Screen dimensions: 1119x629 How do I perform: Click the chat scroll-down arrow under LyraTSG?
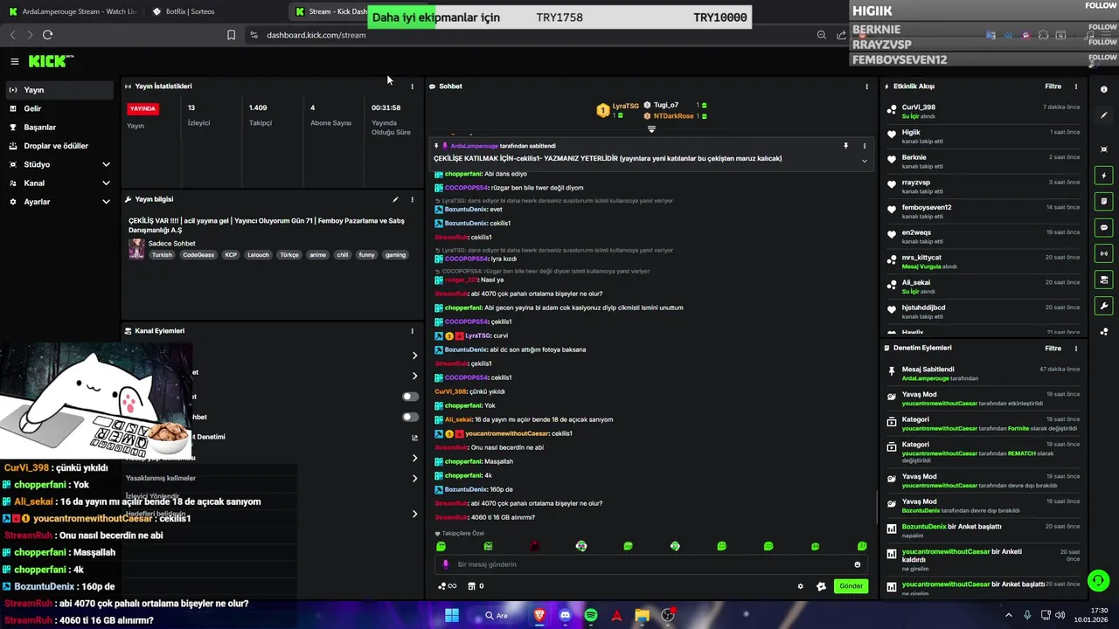tap(651, 129)
